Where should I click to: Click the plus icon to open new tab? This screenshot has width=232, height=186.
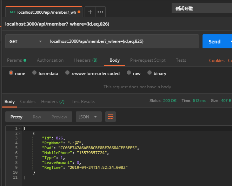(90, 12)
